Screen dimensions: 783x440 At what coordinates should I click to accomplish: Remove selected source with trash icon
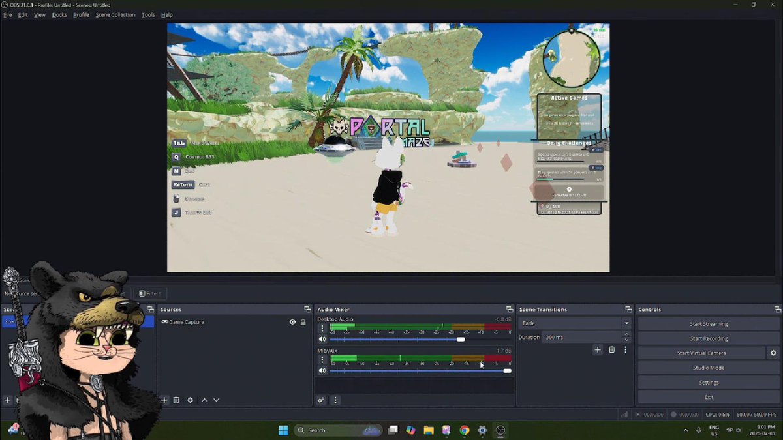coord(176,400)
